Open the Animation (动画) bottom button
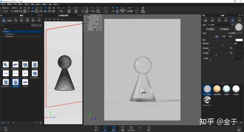 (x=122, y=129)
